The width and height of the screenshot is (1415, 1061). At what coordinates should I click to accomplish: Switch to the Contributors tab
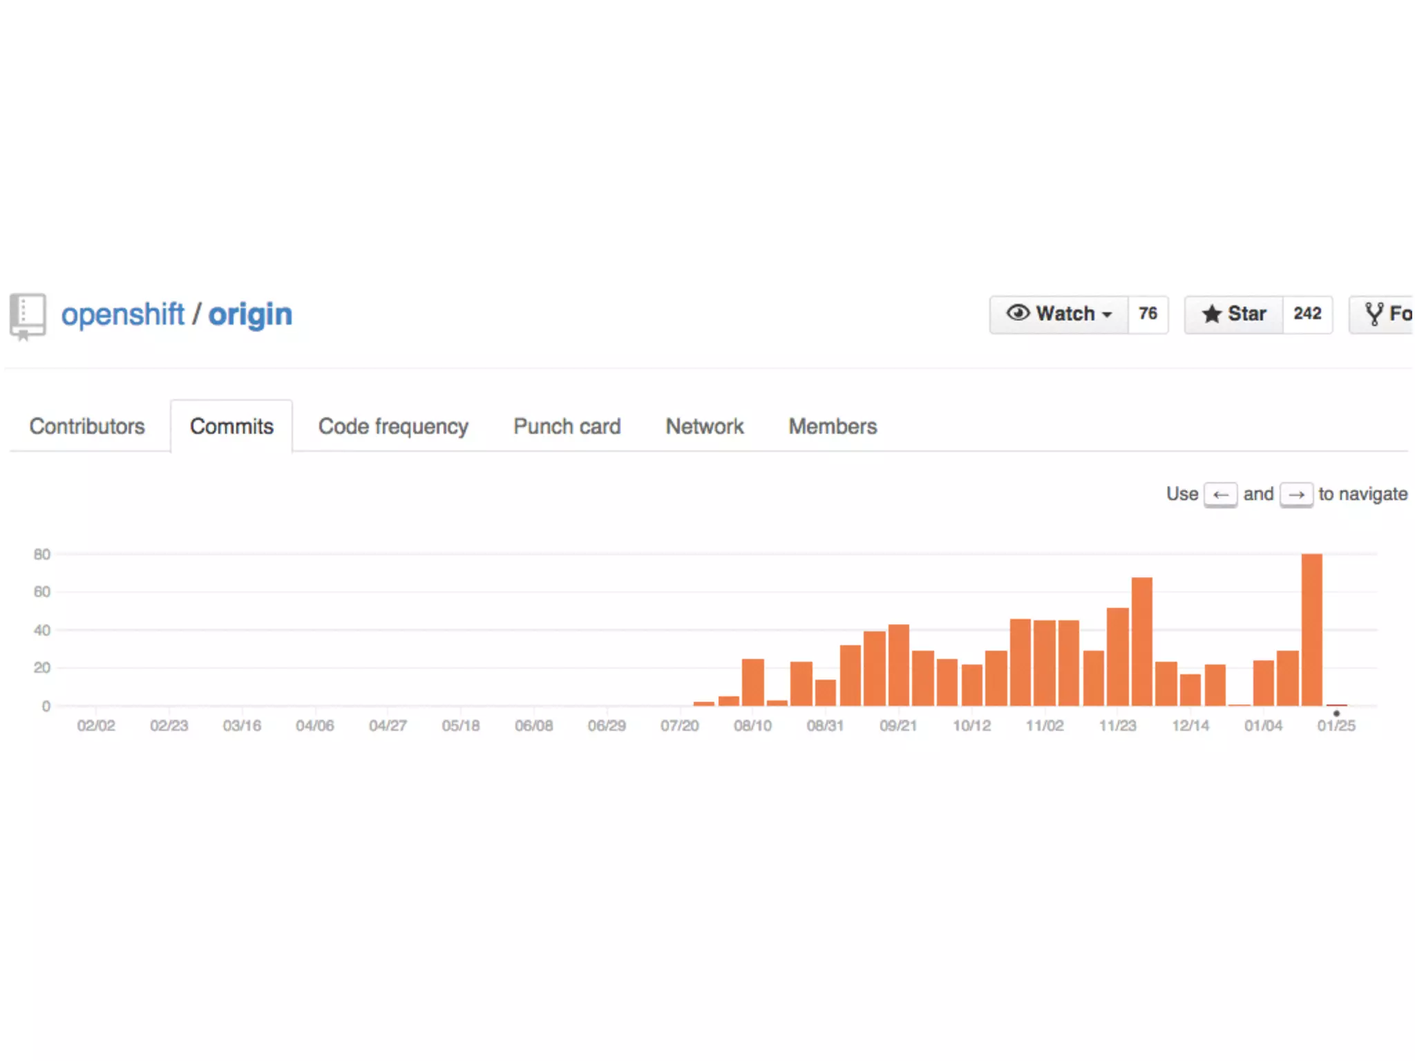pyautogui.click(x=87, y=426)
